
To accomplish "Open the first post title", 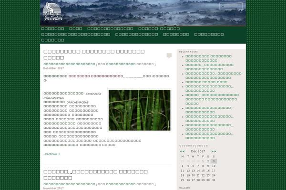I will point(94,55).
